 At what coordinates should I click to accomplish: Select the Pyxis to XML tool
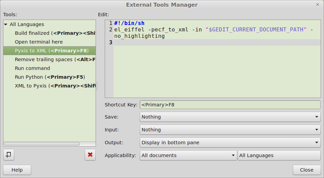[51, 51]
